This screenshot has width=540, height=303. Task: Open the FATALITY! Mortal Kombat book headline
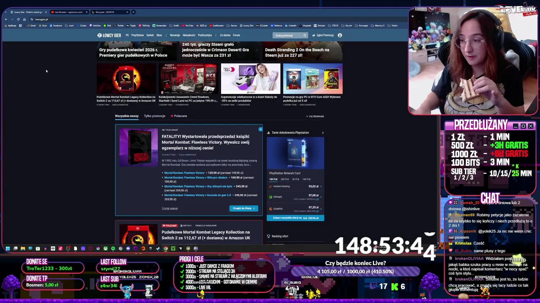coord(205,142)
